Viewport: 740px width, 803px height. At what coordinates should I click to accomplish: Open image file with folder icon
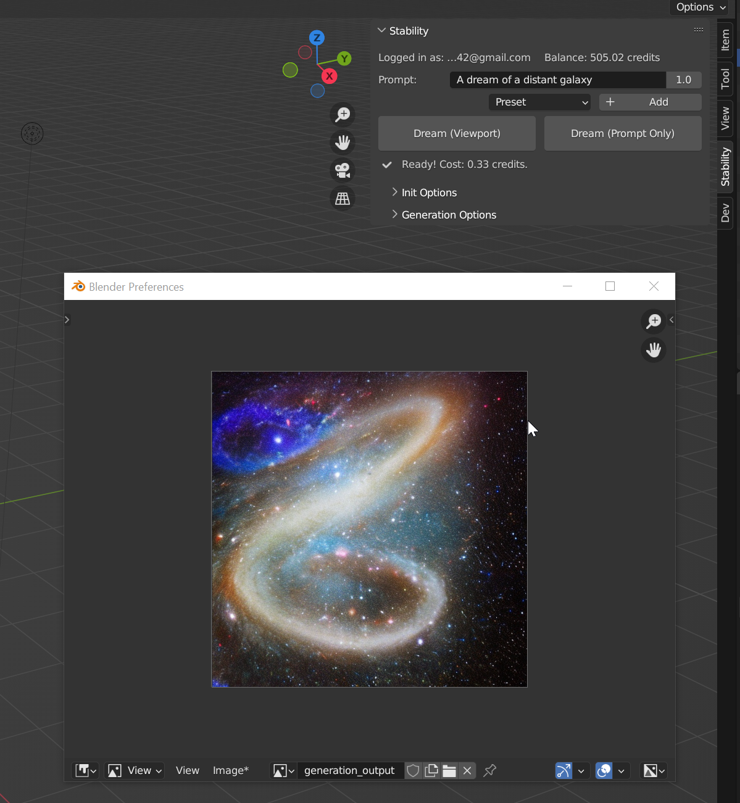(x=449, y=770)
